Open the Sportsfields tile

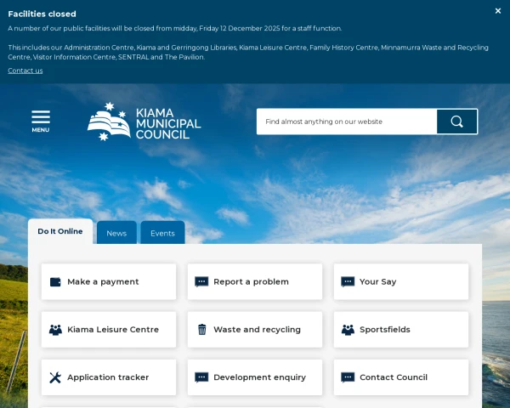(400, 330)
